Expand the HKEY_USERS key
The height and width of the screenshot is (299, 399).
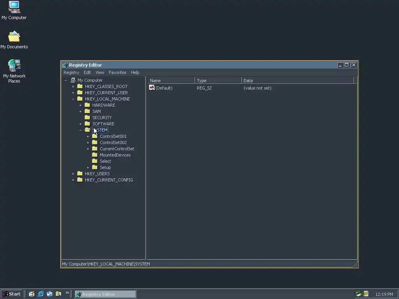(x=73, y=174)
